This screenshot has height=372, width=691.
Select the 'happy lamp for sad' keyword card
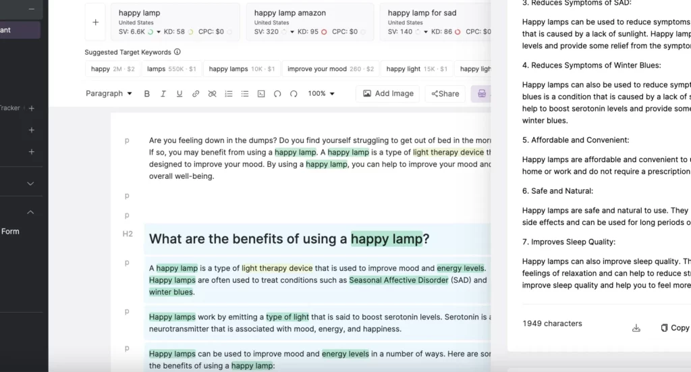point(435,22)
